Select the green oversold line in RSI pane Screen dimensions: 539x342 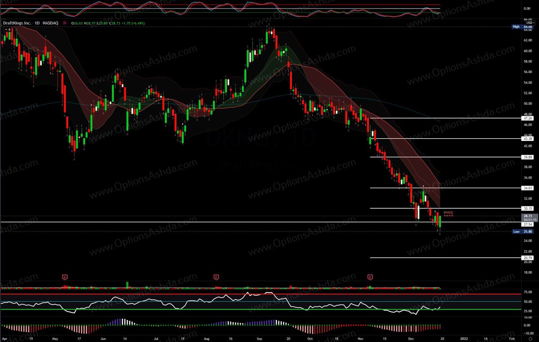261,309
